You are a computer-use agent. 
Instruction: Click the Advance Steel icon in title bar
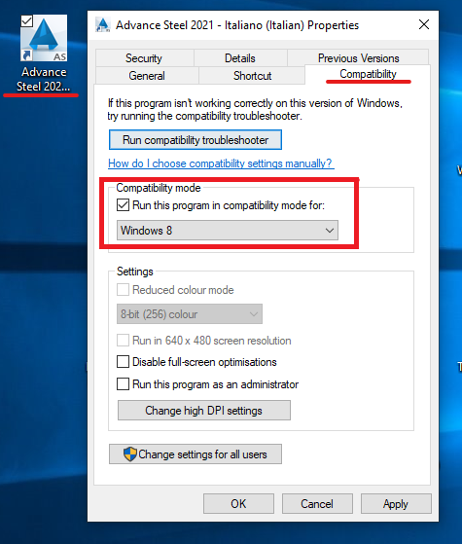(x=103, y=25)
